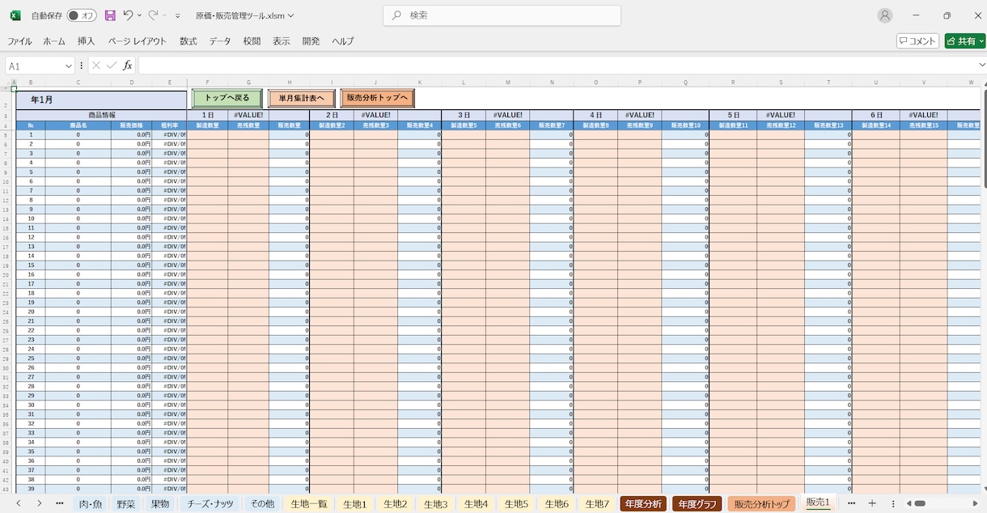Add a new sheet with the plus icon
Viewport: 987px width, 513px height.
click(872, 503)
